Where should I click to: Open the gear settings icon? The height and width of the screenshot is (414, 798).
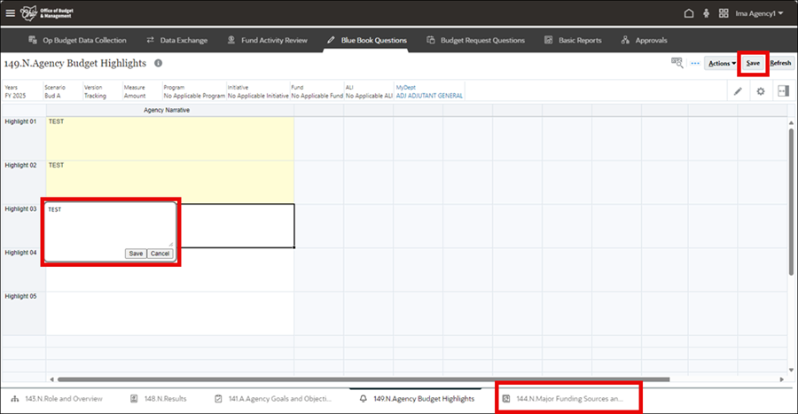760,91
